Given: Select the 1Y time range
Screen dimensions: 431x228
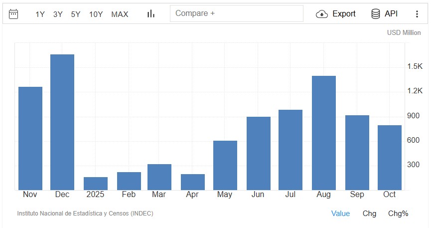Looking at the screenshot, I should (40, 14).
